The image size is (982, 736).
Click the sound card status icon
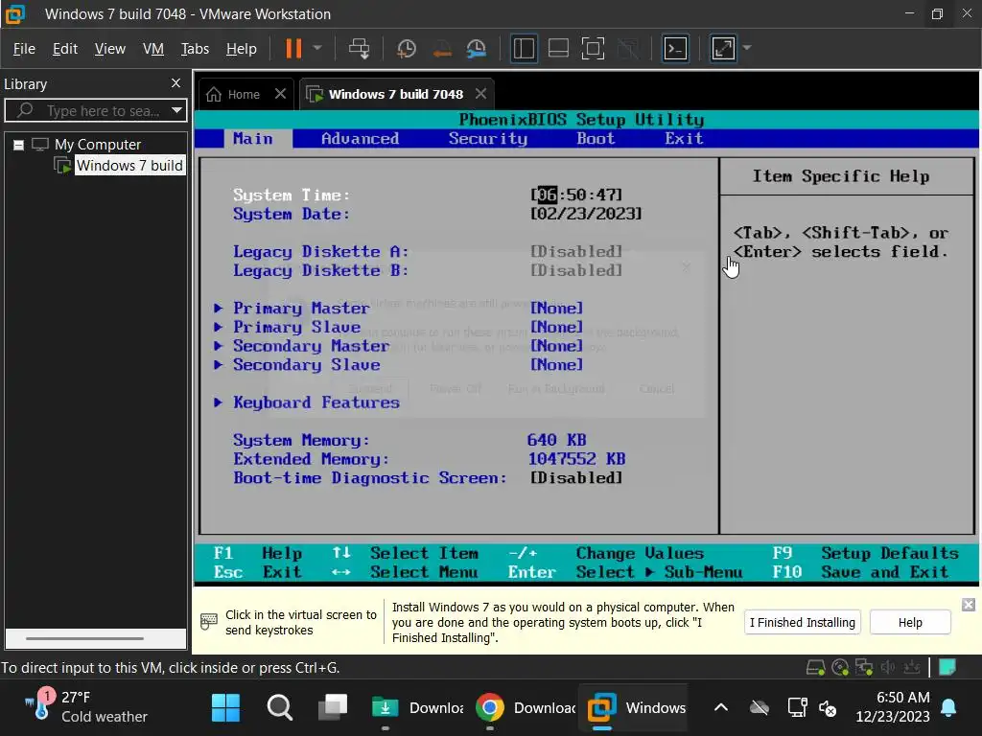(x=887, y=668)
